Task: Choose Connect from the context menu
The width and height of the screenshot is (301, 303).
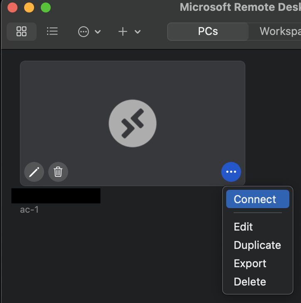Action: [255, 199]
